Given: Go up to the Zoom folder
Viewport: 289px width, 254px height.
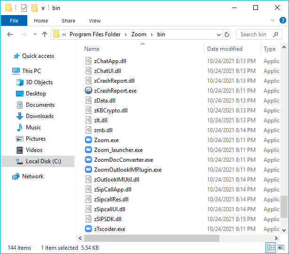Looking at the screenshot, I should pos(45,34).
